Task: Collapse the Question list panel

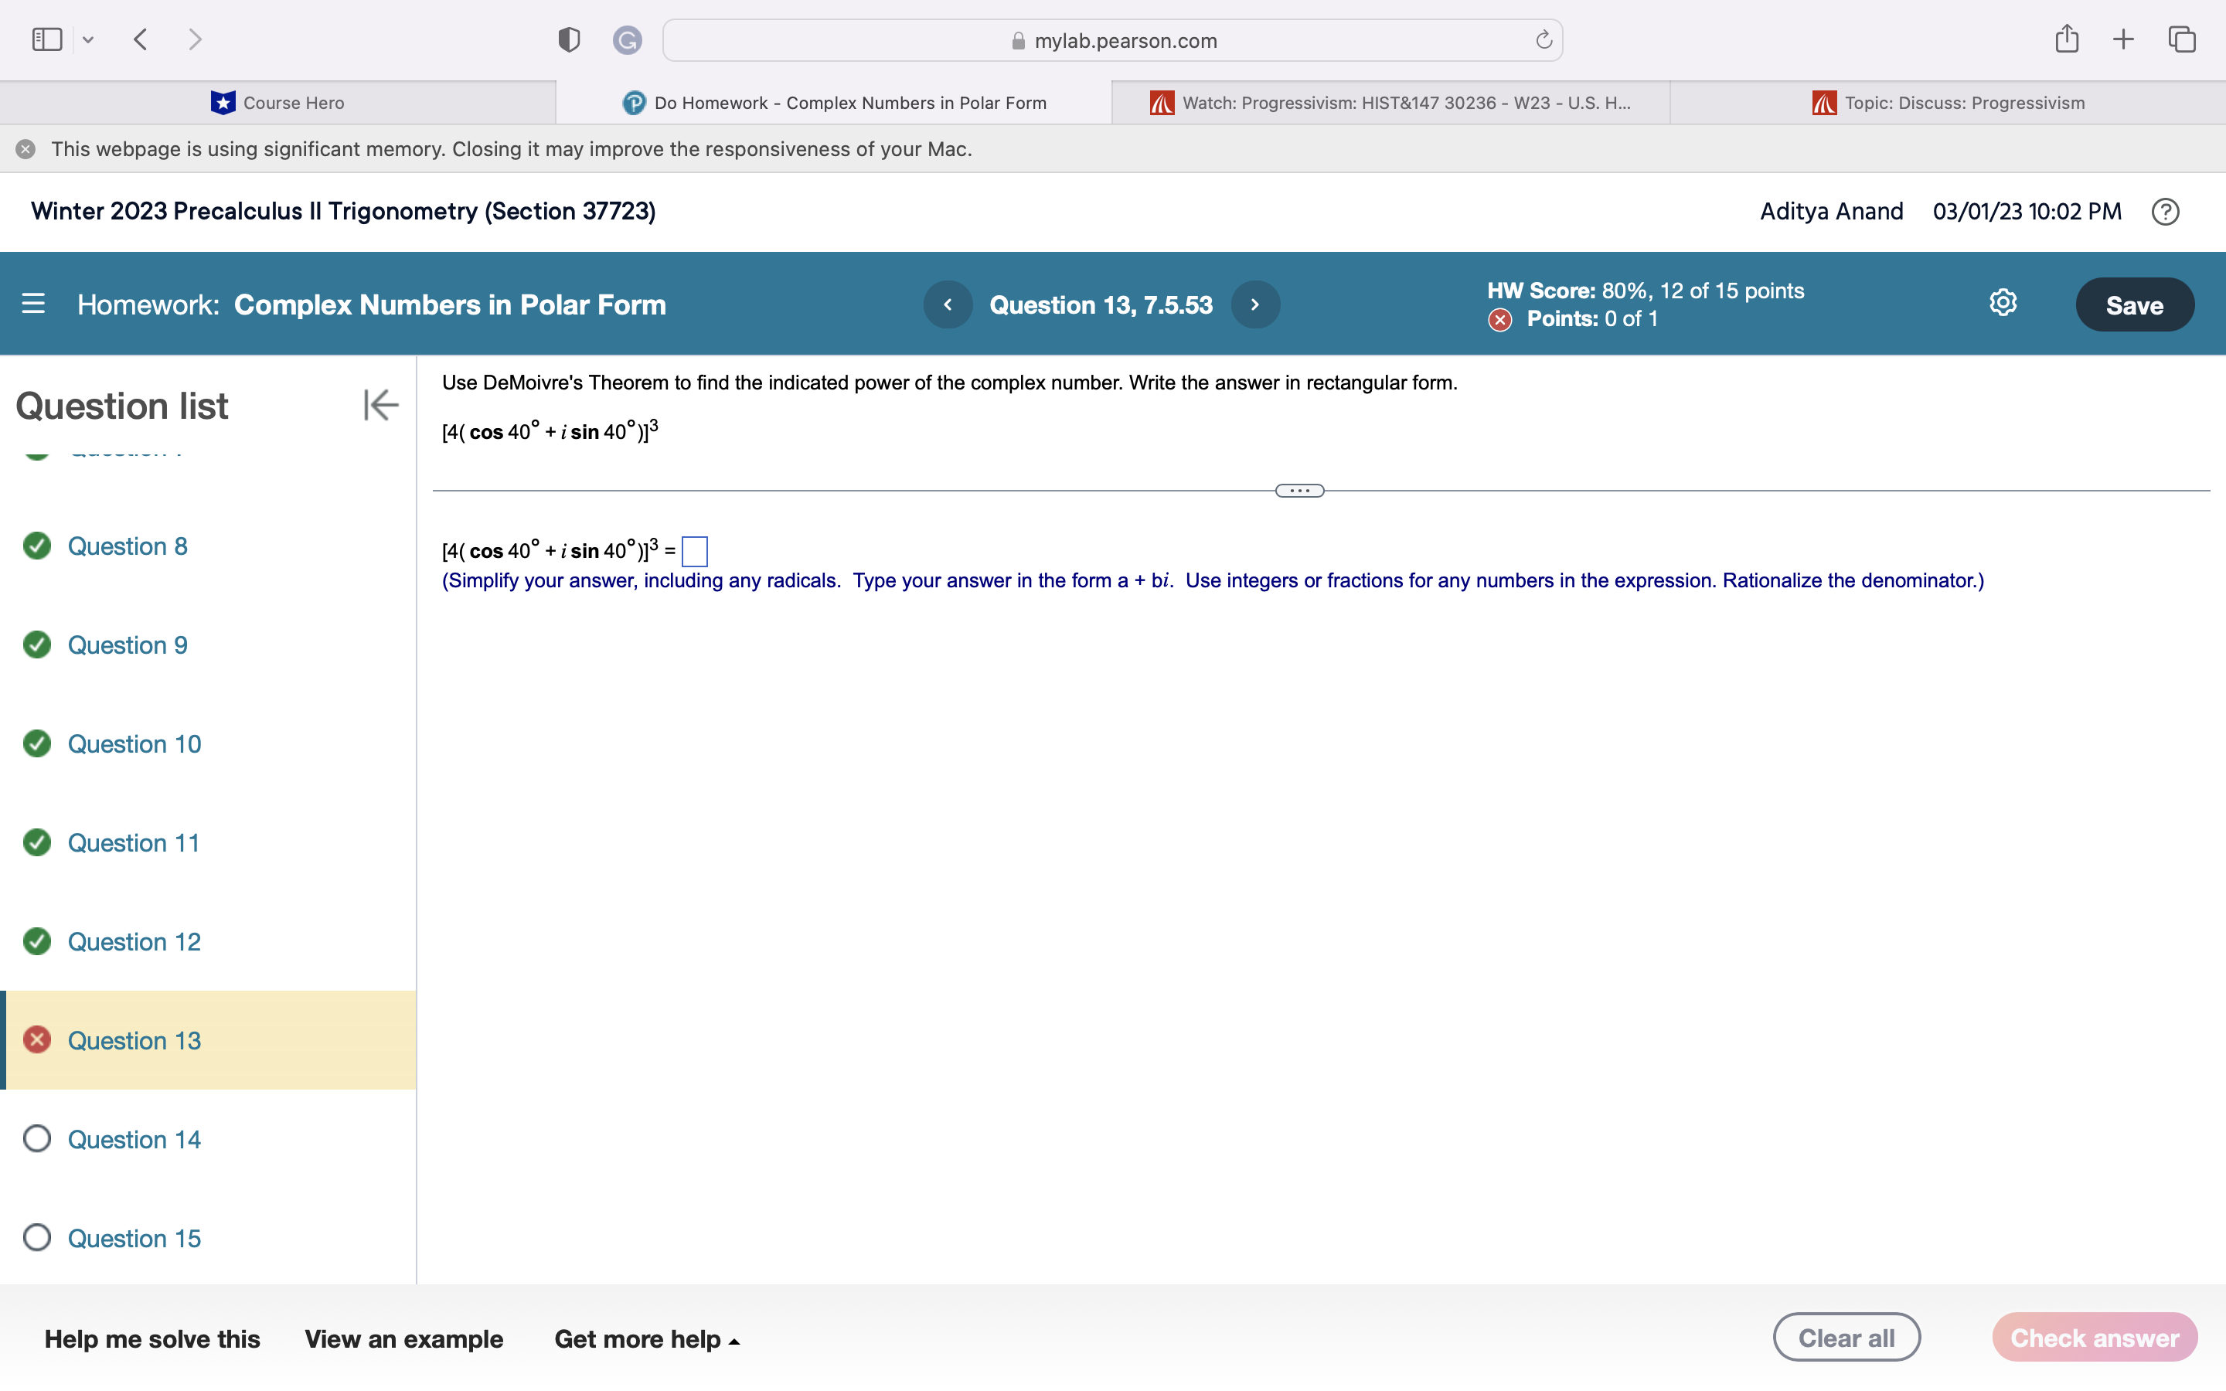Action: (380, 405)
